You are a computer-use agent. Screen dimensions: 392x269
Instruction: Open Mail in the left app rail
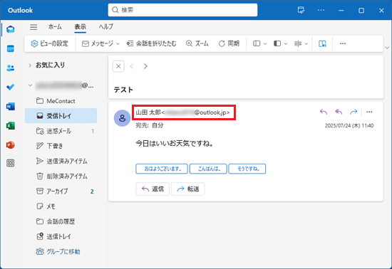11,29
